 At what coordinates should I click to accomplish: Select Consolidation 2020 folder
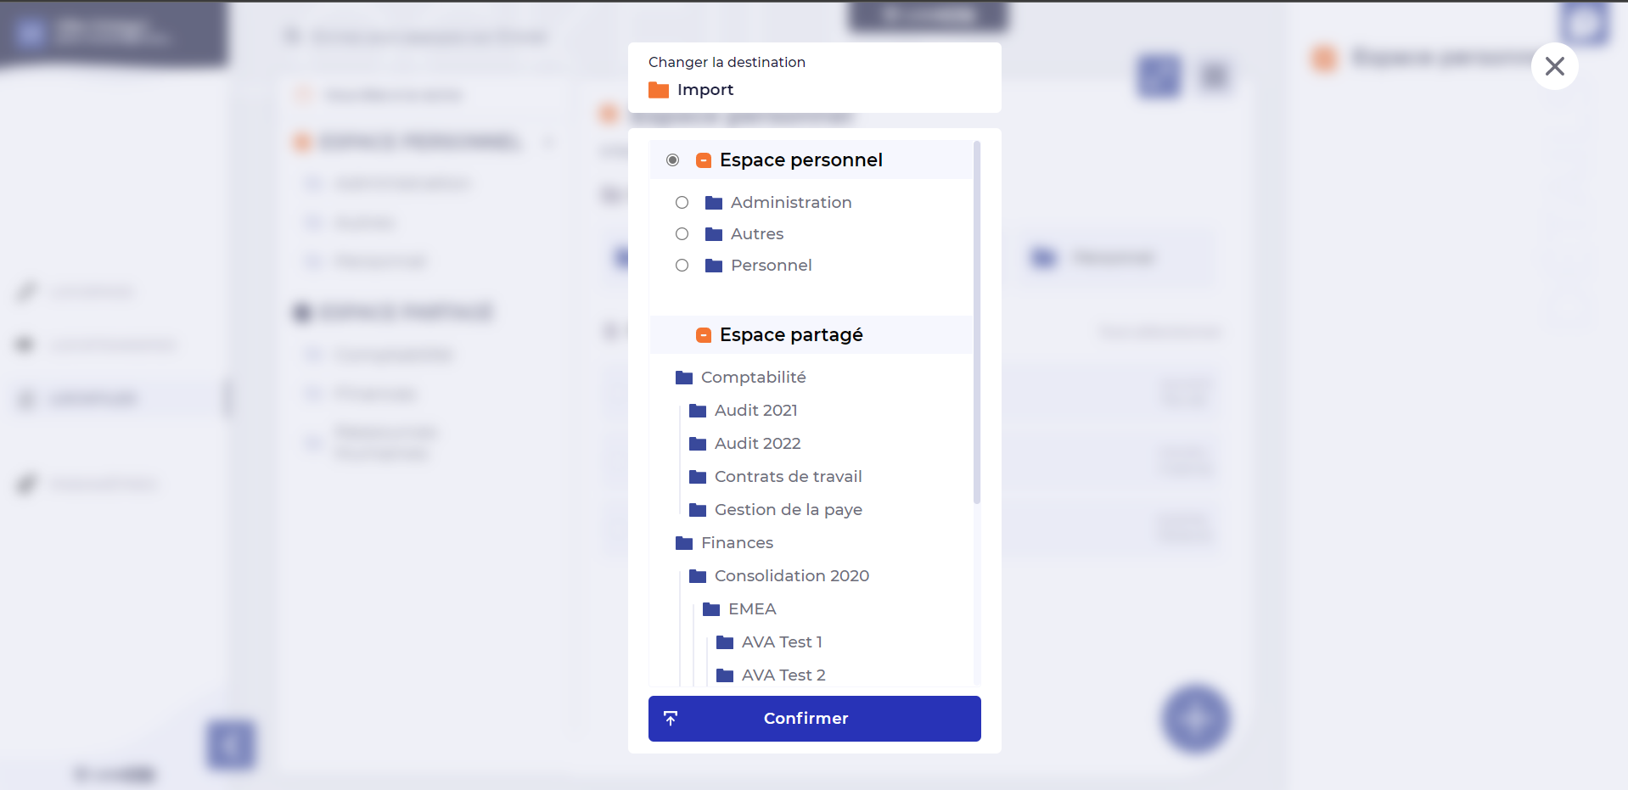(x=791, y=576)
